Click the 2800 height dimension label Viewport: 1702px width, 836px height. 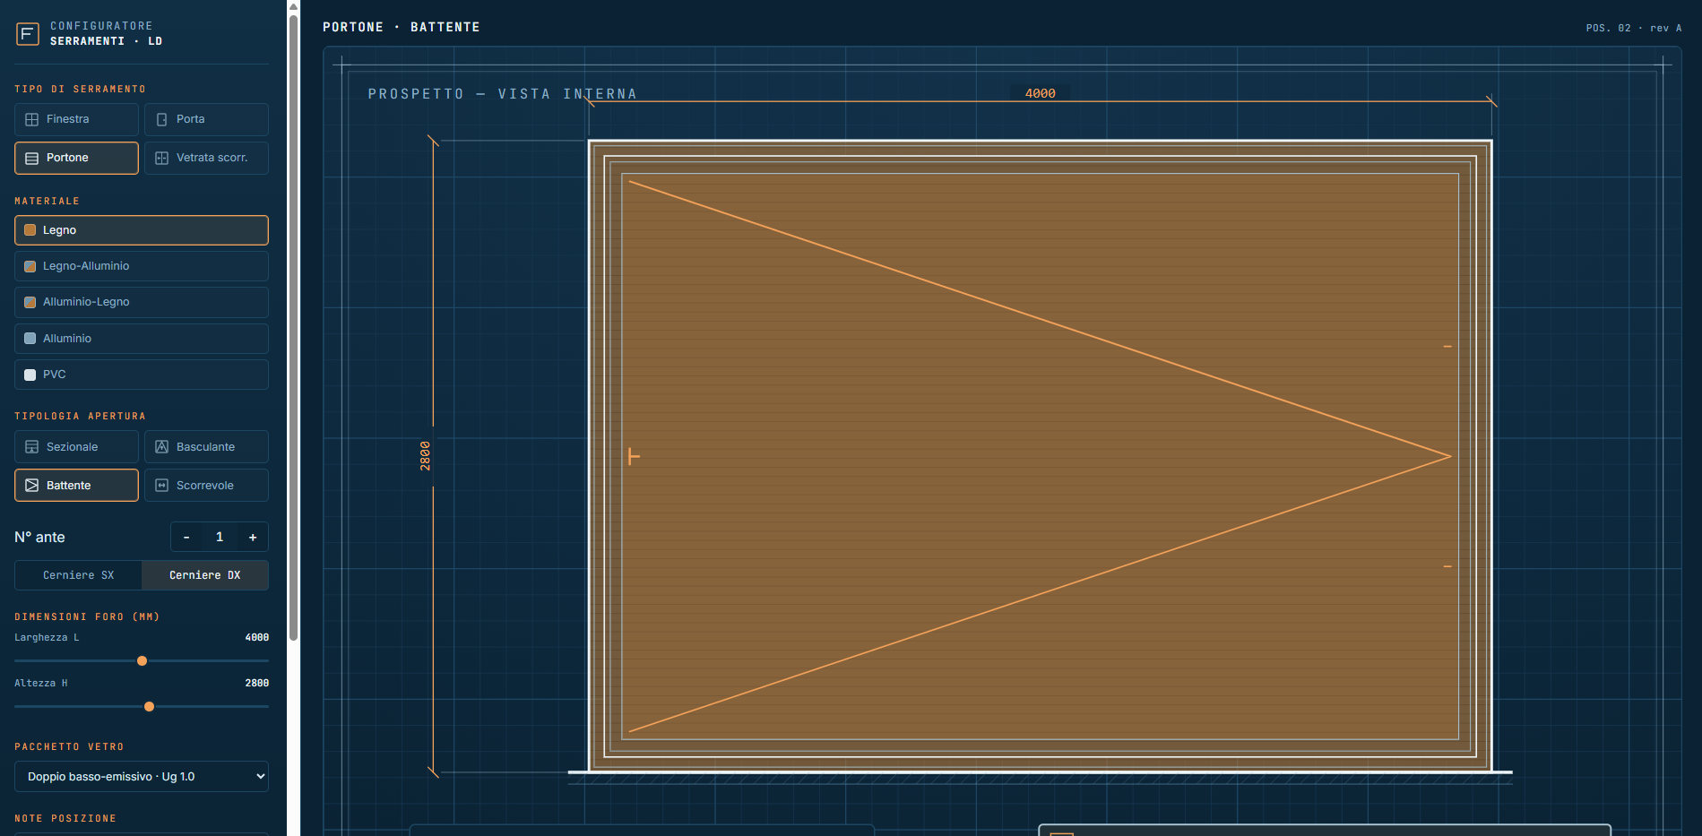coord(425,456)
